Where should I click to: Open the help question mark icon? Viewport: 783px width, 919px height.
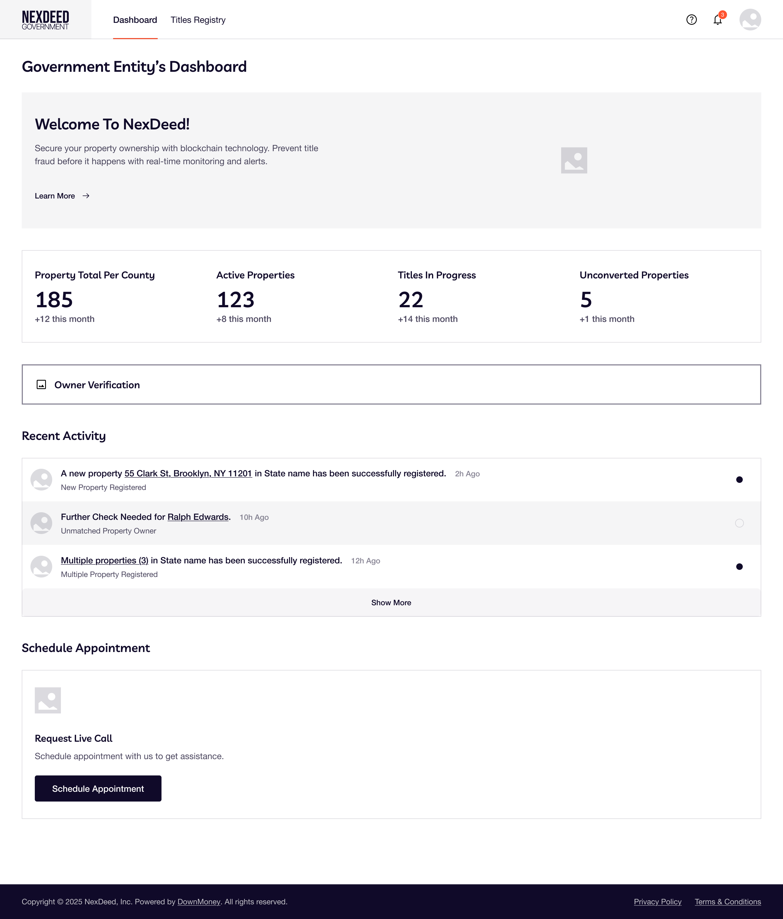(x=691, y=20)
